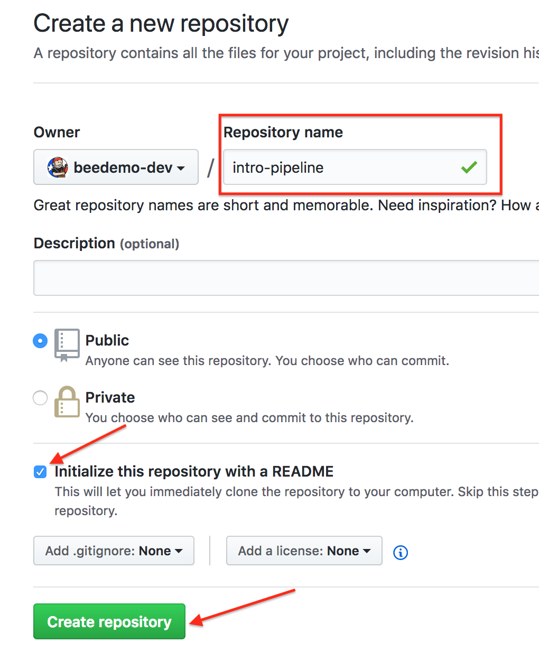Click the Public repository book icon
Viewport: 539px width, 652px height.
(67, 345)
